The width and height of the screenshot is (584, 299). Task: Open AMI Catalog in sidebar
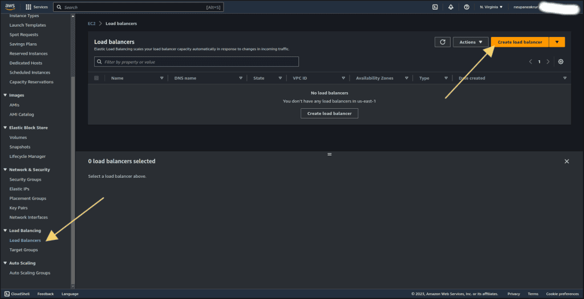click(x=22, y=114)
